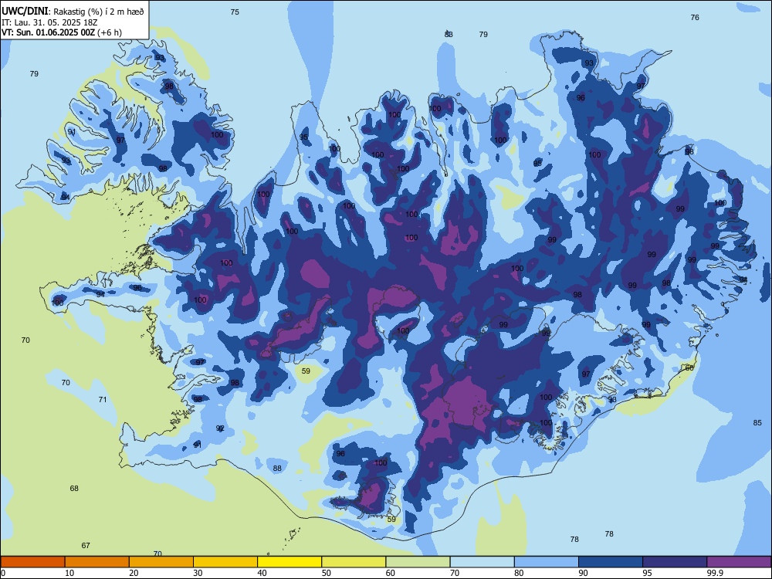
Task: Click the UWC/DINI Rakastig title text
Action: 73,12
